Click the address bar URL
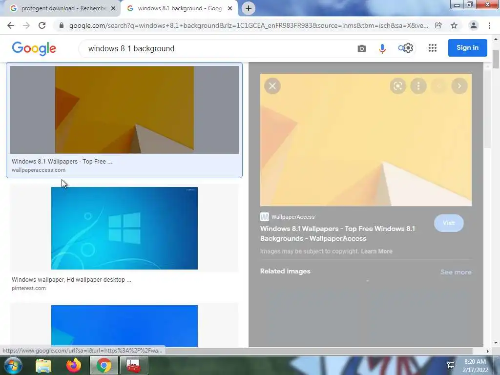Image resolution: width=500 pixels, height=375 pixels. [x=249, y=25]
